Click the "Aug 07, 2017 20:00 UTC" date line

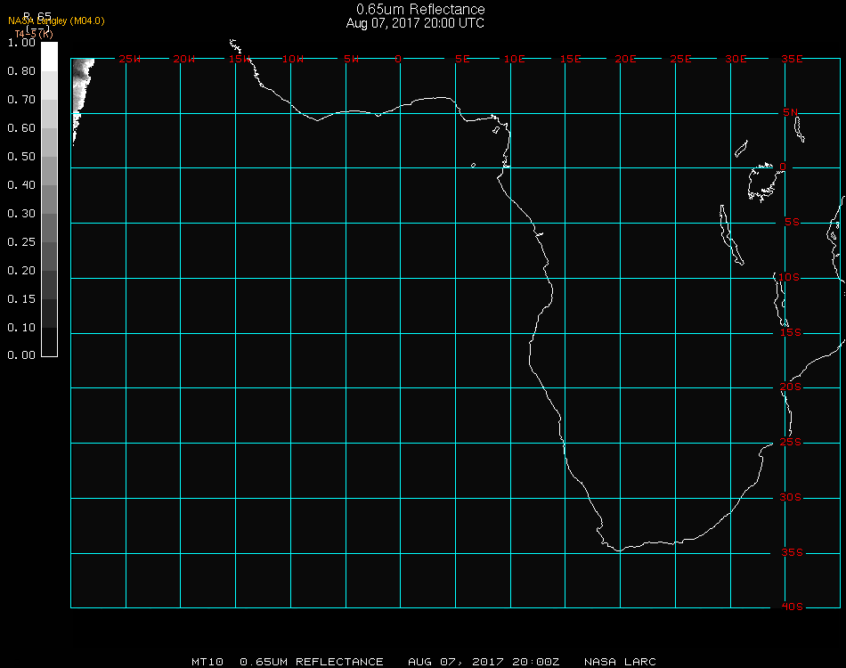415,23
